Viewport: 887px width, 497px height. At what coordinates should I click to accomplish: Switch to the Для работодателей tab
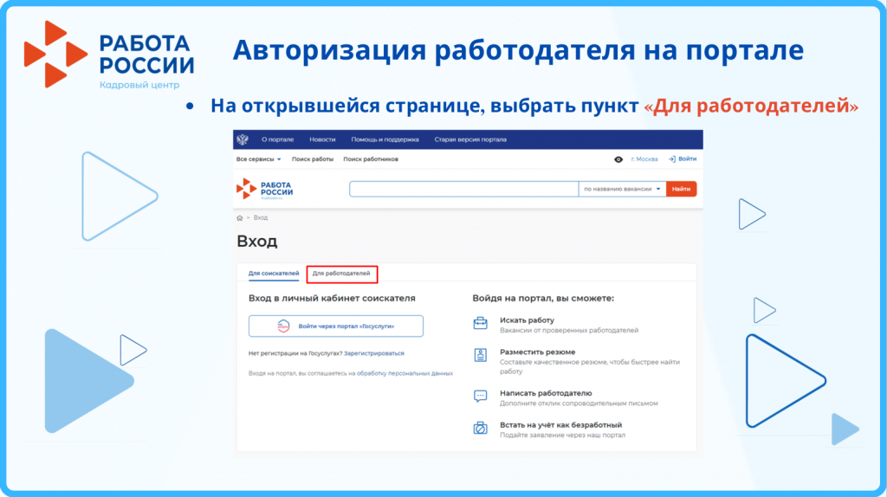[x=341, y=274]
